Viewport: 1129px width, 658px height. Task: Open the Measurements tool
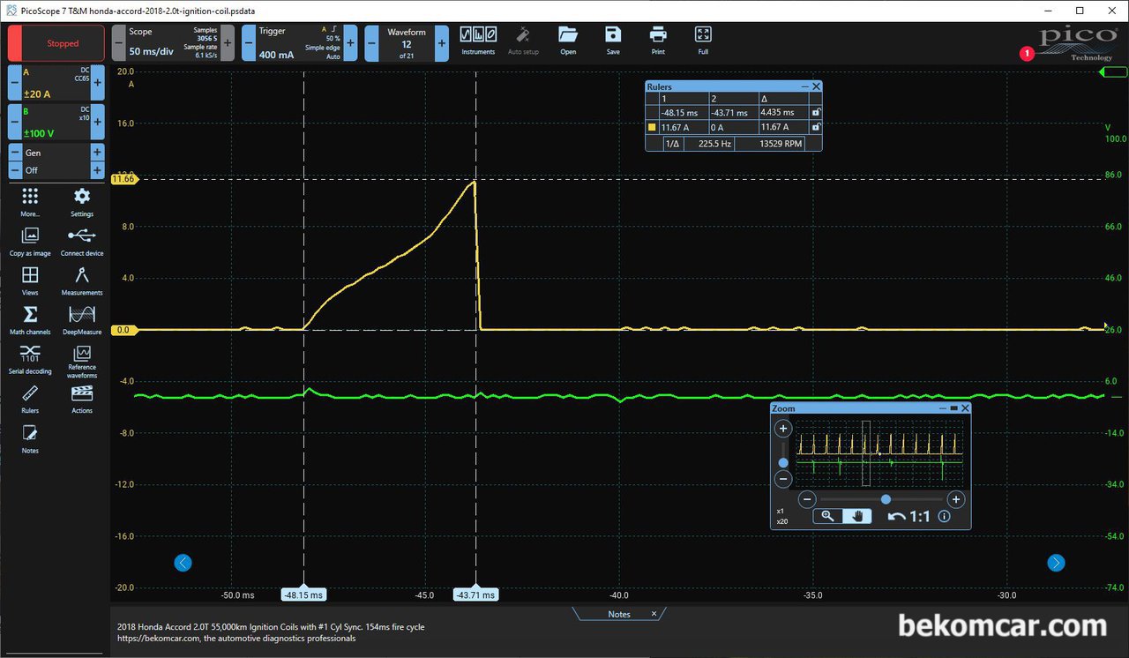click(x=82, y=280)
